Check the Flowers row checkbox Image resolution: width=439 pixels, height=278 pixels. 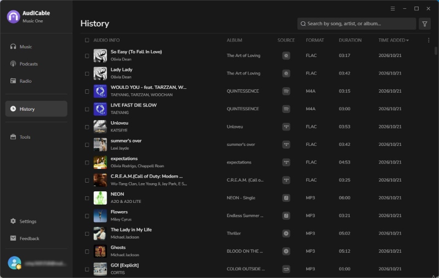(87, 216)
